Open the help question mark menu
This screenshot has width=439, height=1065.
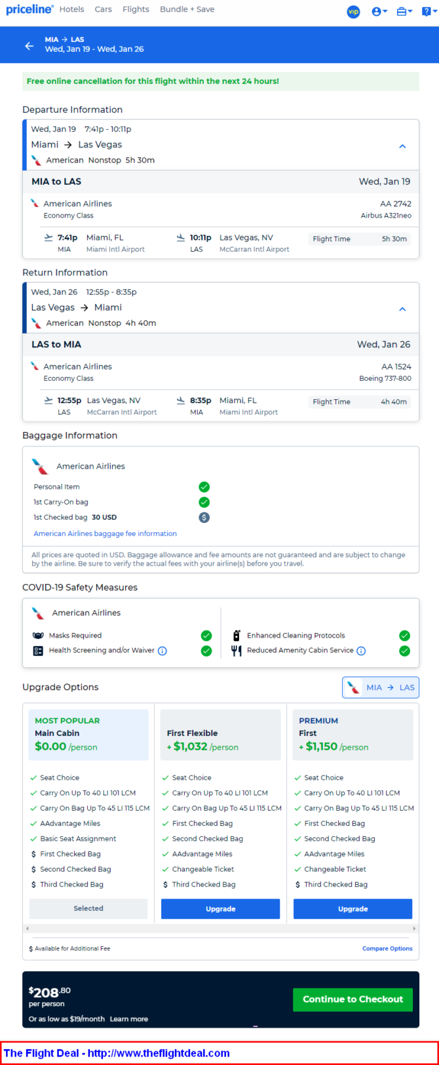coord(429,12)
